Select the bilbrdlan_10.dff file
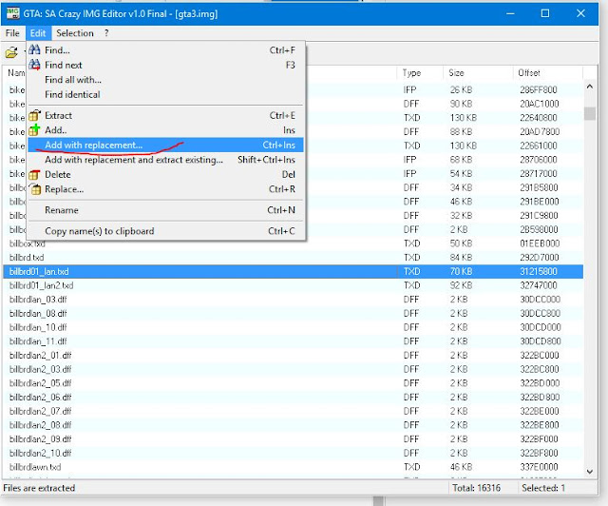The width and height of the screenshot is (608, 506). point(38,327)
